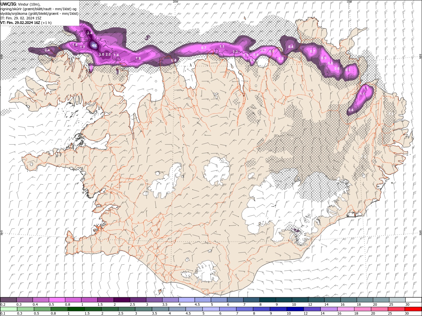Pick the white swatch above 30 on the snow scale
Image resolution: width=422 pixels, height=316 pixels.
pyautogui.click(x=413, y=300)
